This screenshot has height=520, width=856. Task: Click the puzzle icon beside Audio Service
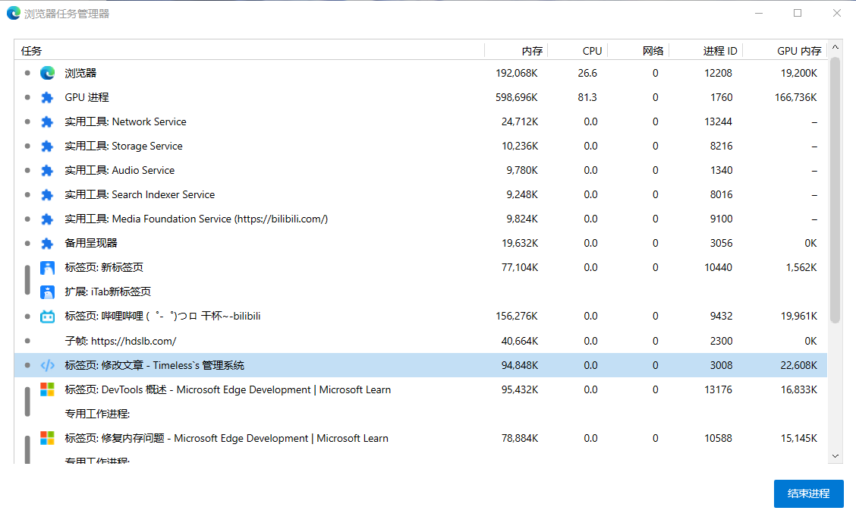tap(48, 170)
